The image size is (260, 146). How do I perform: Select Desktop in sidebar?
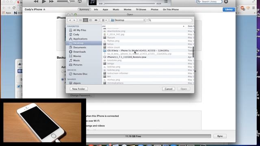(84, 43)
